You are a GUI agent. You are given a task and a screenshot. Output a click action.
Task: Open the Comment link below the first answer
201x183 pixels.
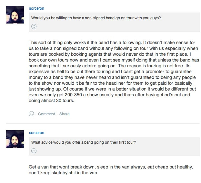click(46, 114)
